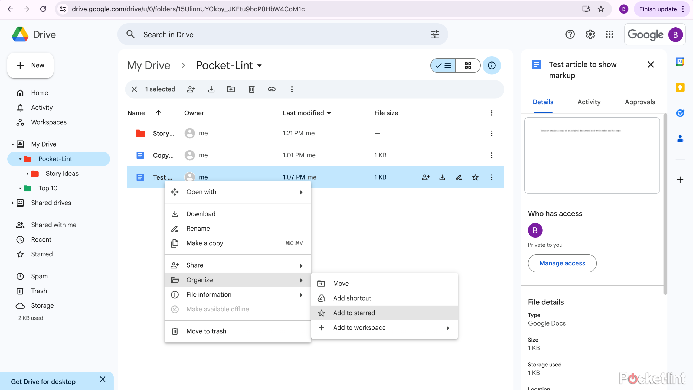Select Move in Organize submenu
The height and width of the screenshot is (390, 693).
[x=384, y=283]
